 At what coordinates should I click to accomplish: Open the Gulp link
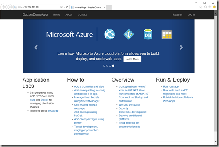click(x=32, y=100)
